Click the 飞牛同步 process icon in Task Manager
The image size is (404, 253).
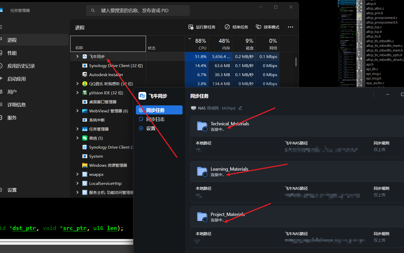coord(85,56)
